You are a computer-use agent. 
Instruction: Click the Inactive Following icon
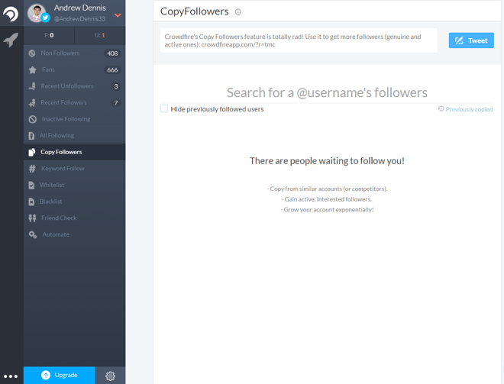tap(33, 119)
